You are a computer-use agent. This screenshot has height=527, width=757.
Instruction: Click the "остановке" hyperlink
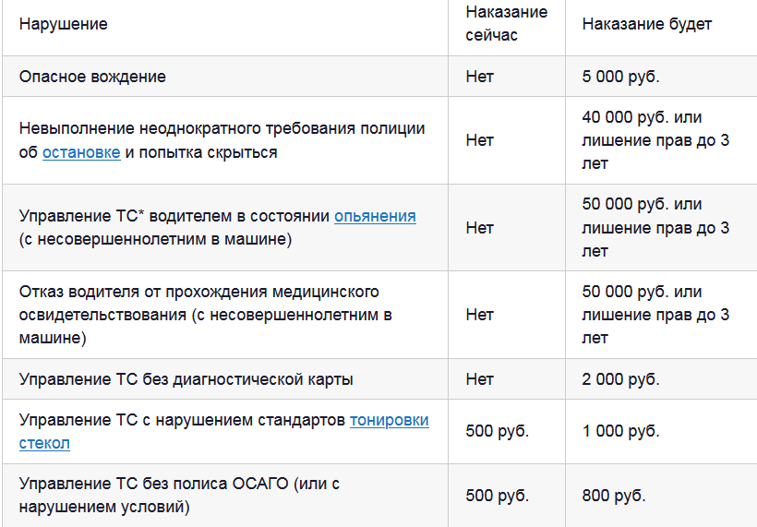81,152
